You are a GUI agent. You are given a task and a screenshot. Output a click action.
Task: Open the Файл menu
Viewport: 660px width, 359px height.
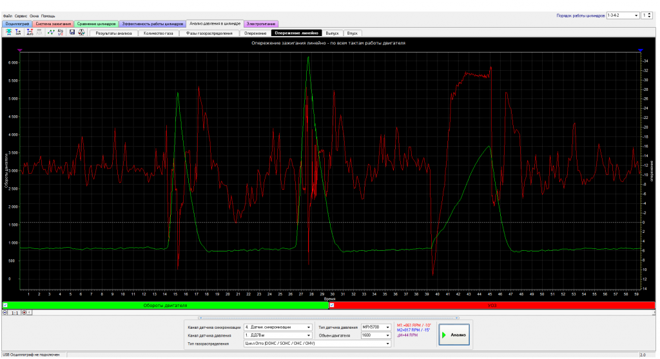(7, 16)
